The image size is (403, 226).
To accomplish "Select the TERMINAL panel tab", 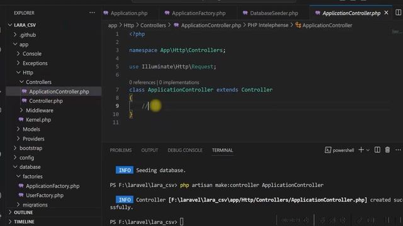I will coord(222,151).
